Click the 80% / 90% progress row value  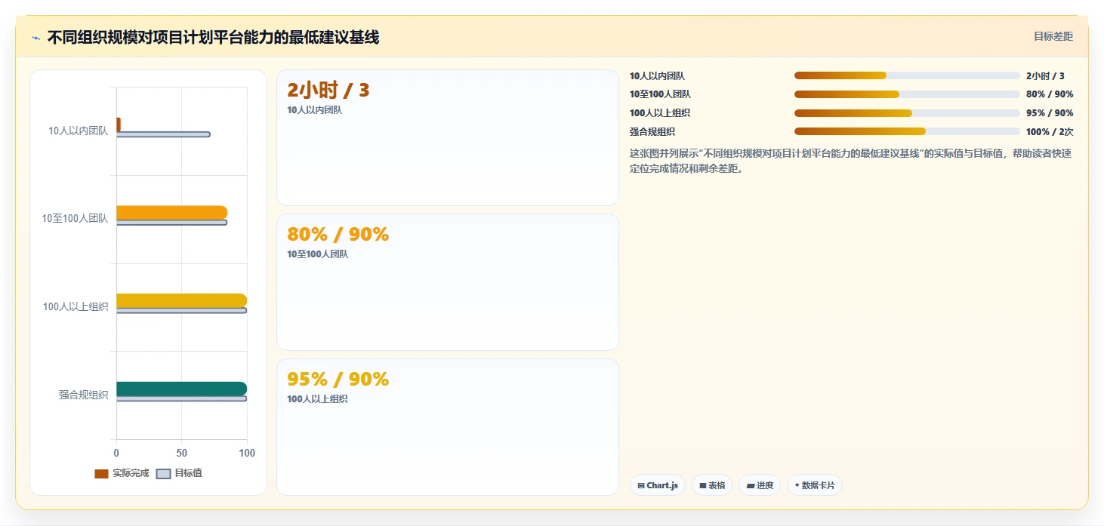tap(1050, 94)
